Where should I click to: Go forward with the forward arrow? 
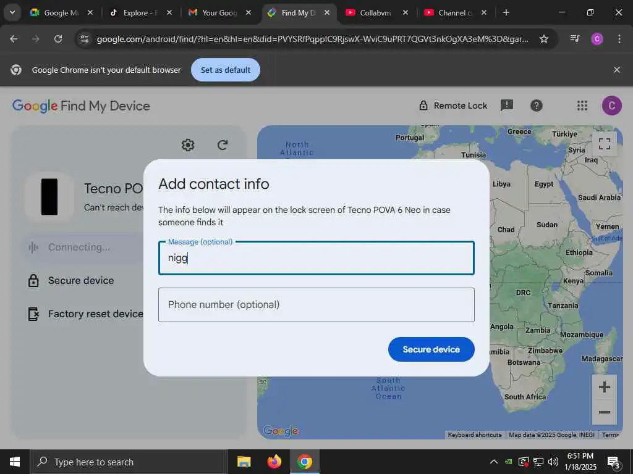click(x=36, y=39)
